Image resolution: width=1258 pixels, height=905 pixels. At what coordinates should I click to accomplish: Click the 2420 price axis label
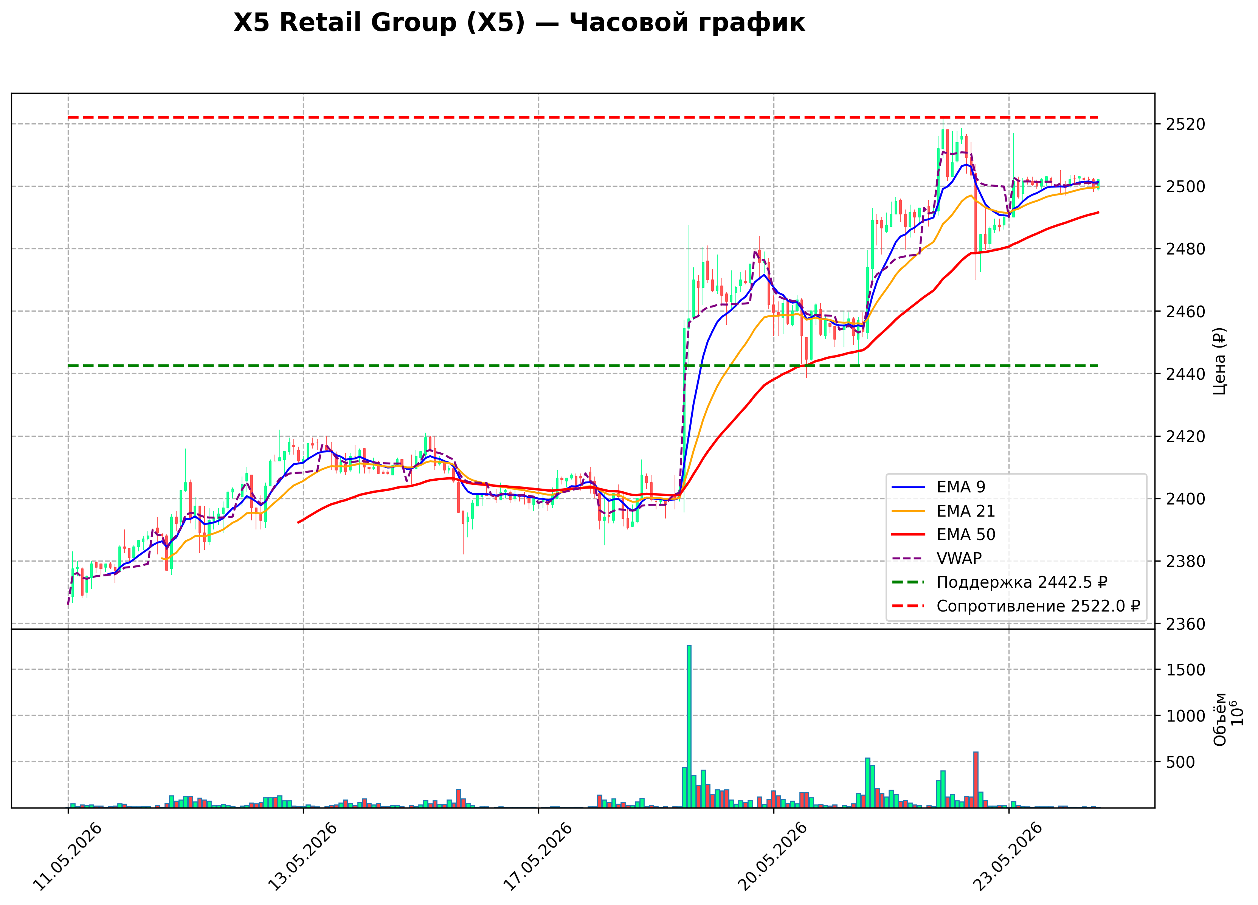[x=1186, y=437]
